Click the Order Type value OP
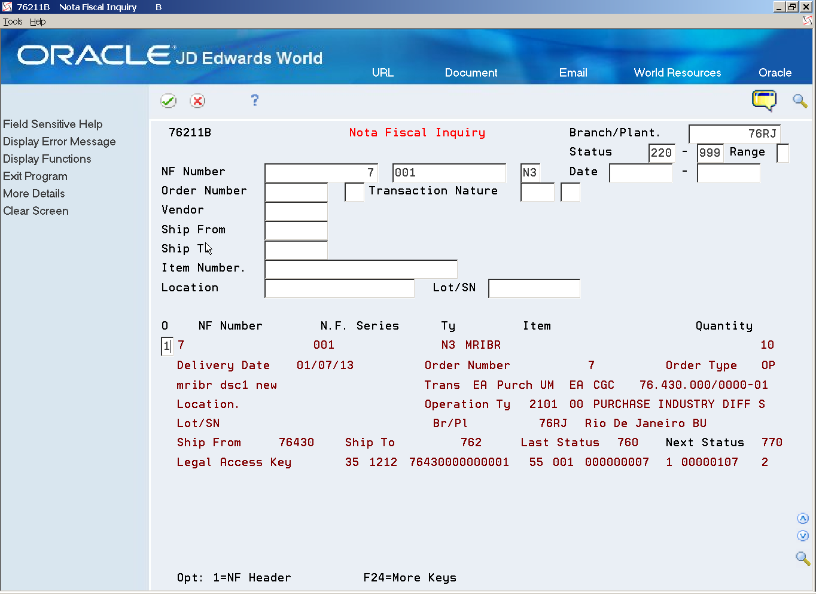The image size is (816, 594). pyautogui.click(x=768, y=365)
